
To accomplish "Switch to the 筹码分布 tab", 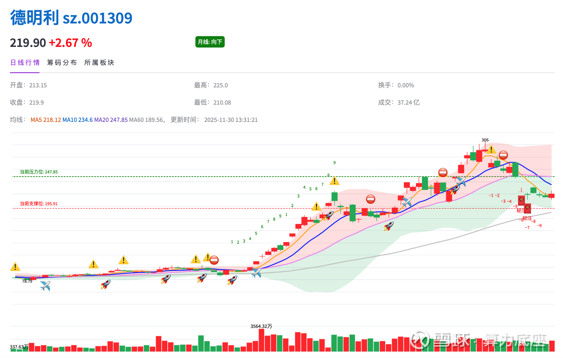I will coord(62,63).
